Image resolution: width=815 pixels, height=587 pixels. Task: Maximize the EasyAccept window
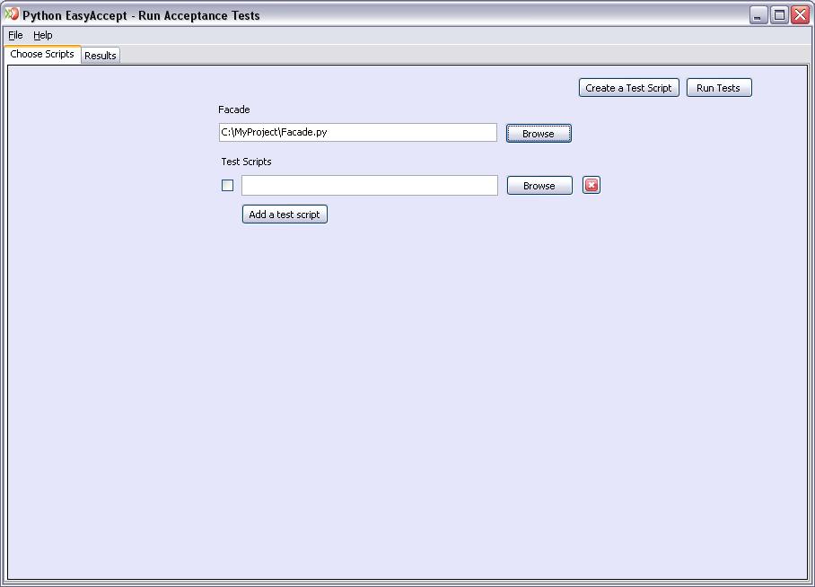point(778,13)
